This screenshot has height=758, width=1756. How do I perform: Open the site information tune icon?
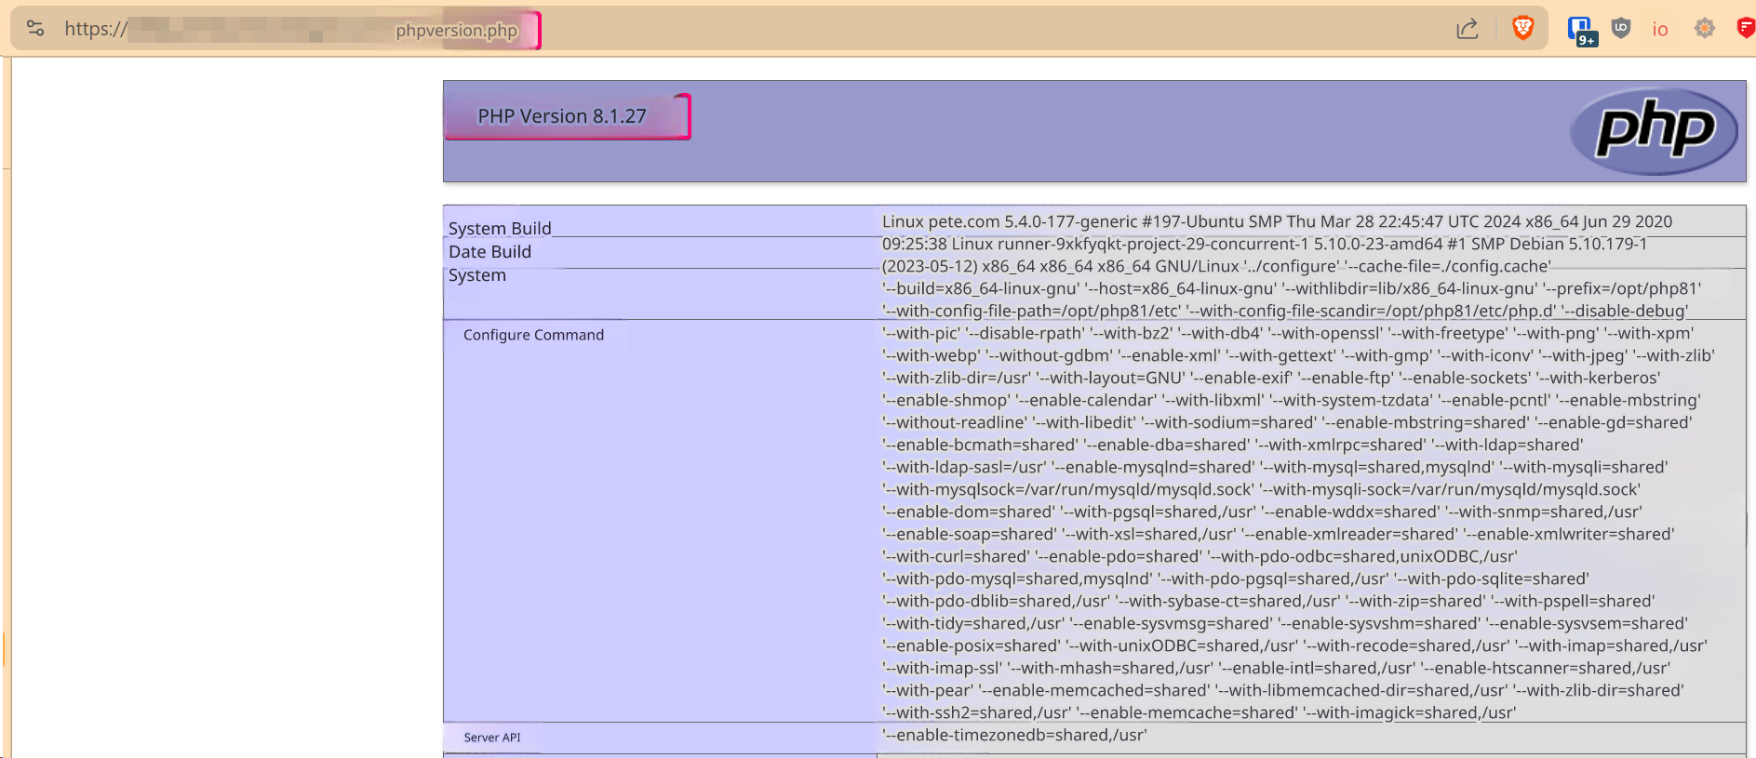[x=35, y=29]
